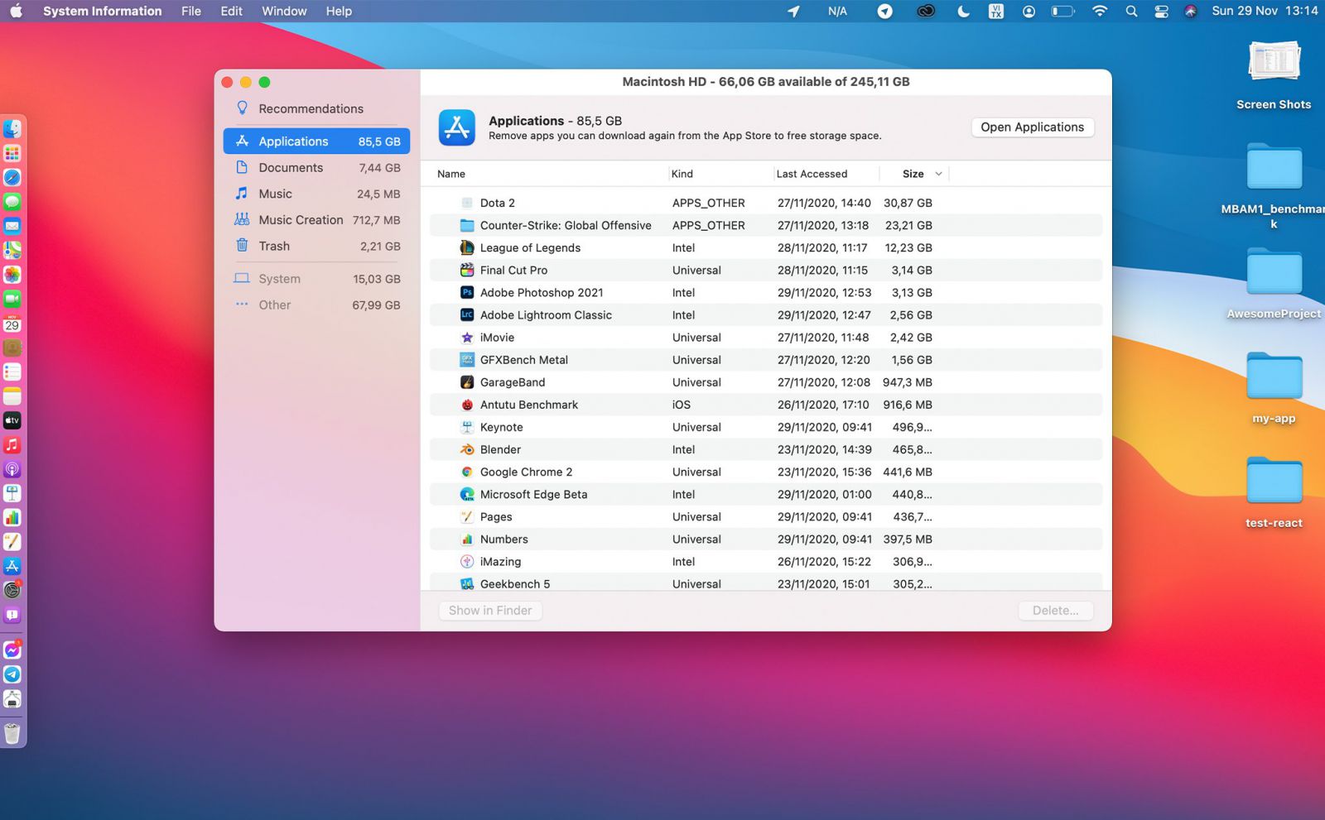Select Documents in the storage sidebar
This screenshot has width=1325, height=820.
click(316, 167)
